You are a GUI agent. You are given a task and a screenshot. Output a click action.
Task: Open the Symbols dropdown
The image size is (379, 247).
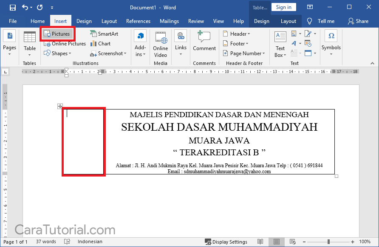point(331,43)
